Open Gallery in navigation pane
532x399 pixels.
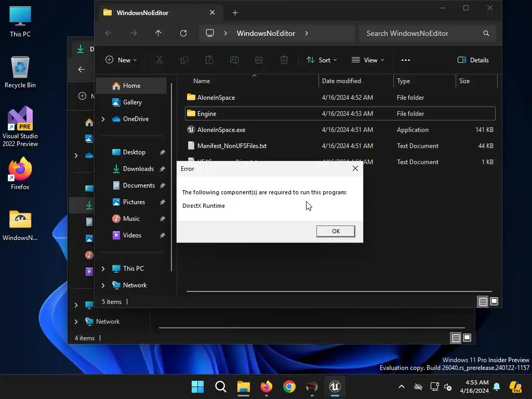[131, 102]
